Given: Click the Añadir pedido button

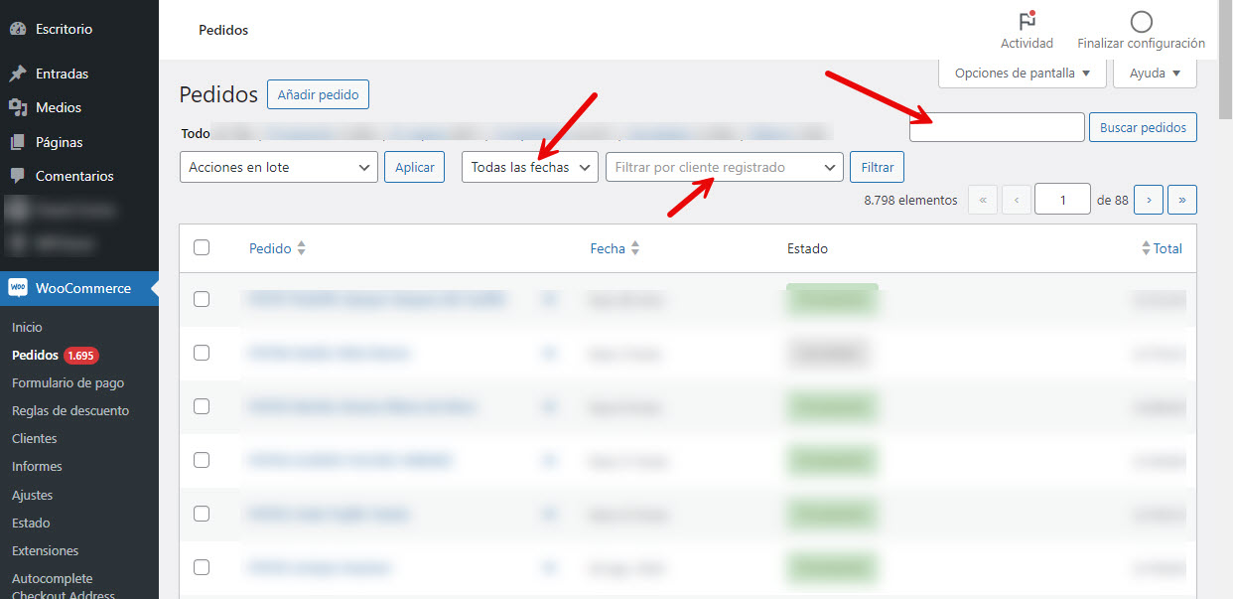Looking at the screenshot, I should [x=318, y=95].
